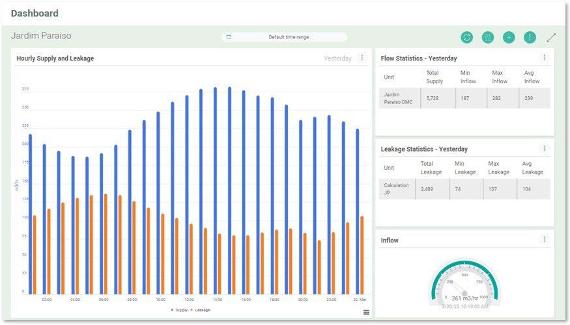Click Max Leakage value 137
This screenshot has height=325, width=570.
pyautogui.click(x=492, y=189)
